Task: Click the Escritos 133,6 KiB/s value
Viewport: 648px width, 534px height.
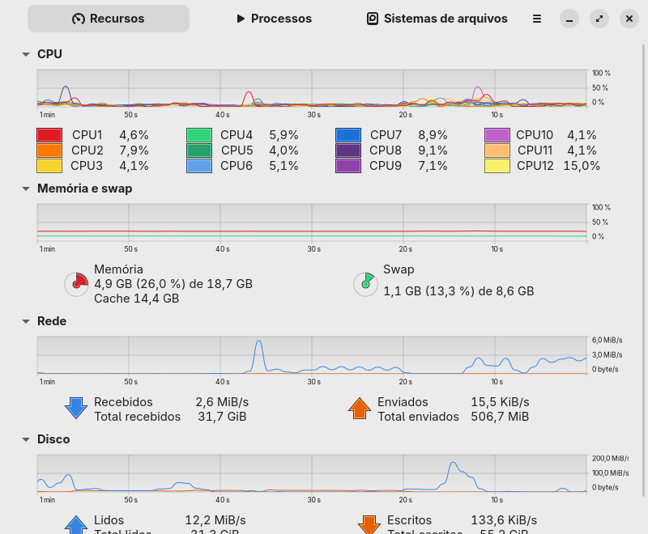Action: [x=504, y=520]
